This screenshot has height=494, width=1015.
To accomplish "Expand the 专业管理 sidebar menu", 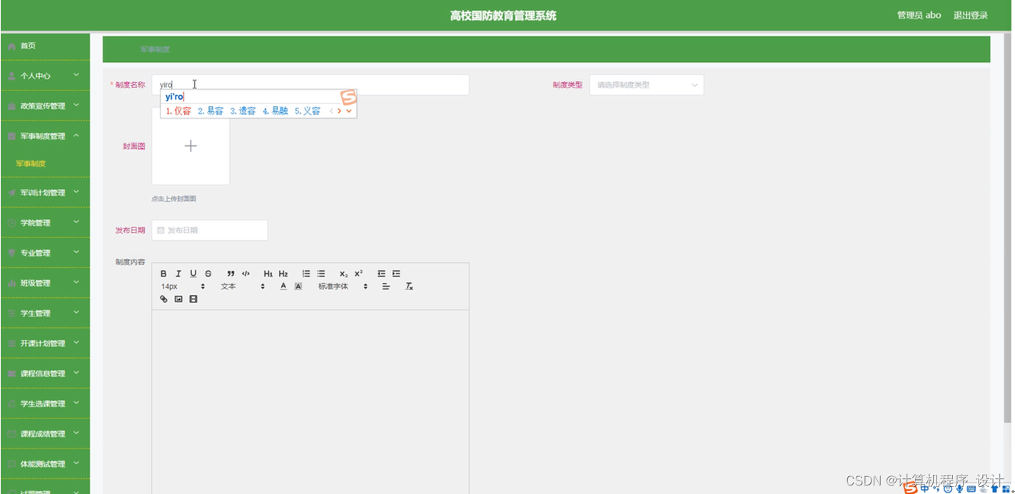I will click(x=46, y=253).
